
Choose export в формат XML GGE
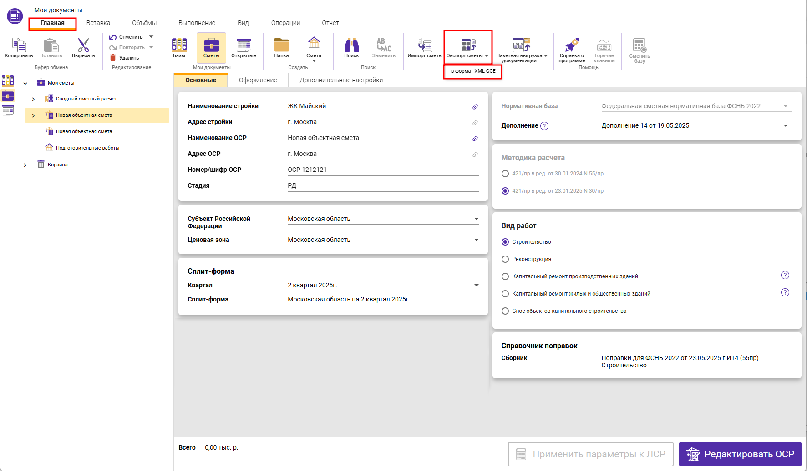(x=473, y=71)
